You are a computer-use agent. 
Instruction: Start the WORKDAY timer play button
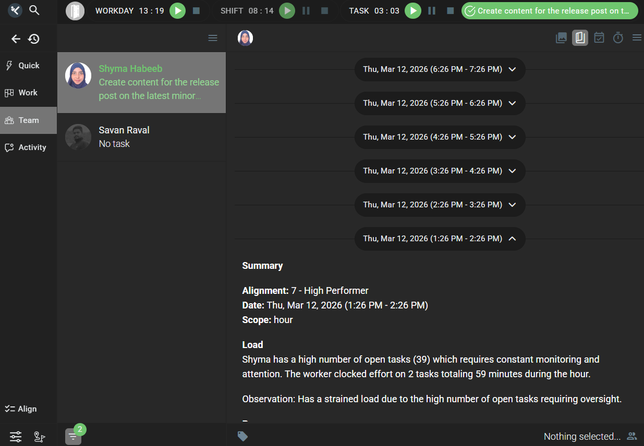[177, 11]
